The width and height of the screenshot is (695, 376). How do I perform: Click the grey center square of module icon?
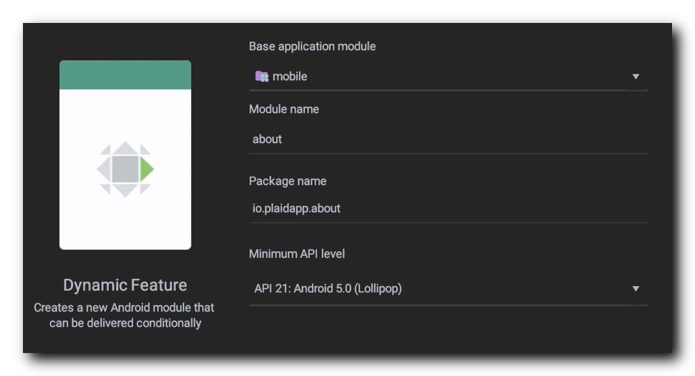[125, 169]
